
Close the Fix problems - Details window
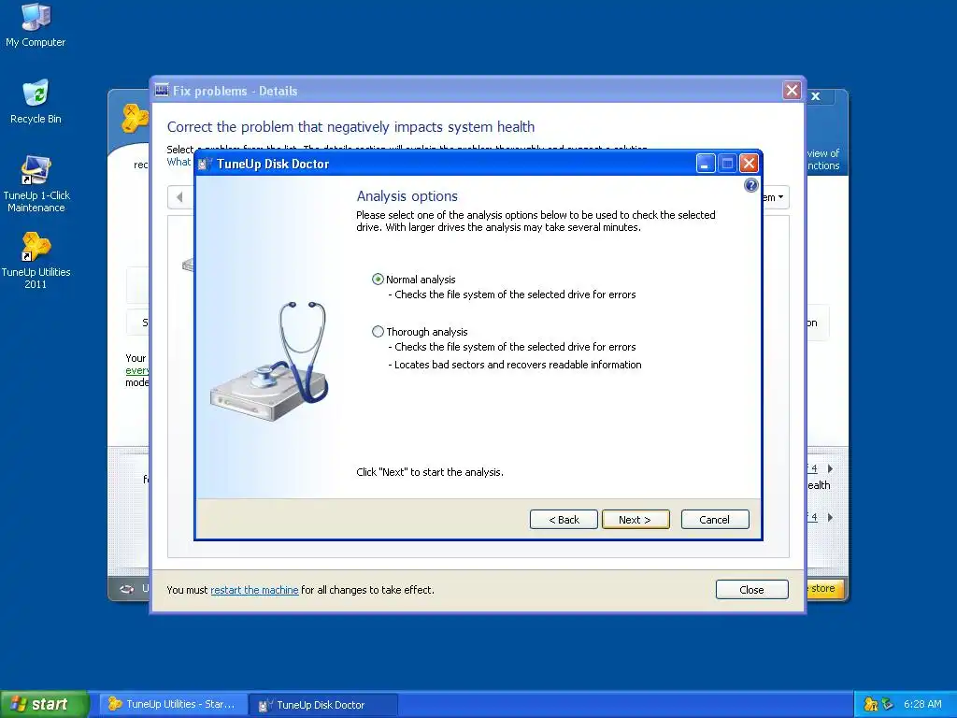coord(792,91)
